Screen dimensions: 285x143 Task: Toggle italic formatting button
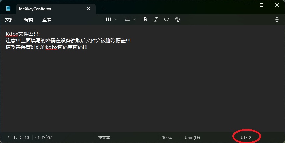[x=156, y=19]
